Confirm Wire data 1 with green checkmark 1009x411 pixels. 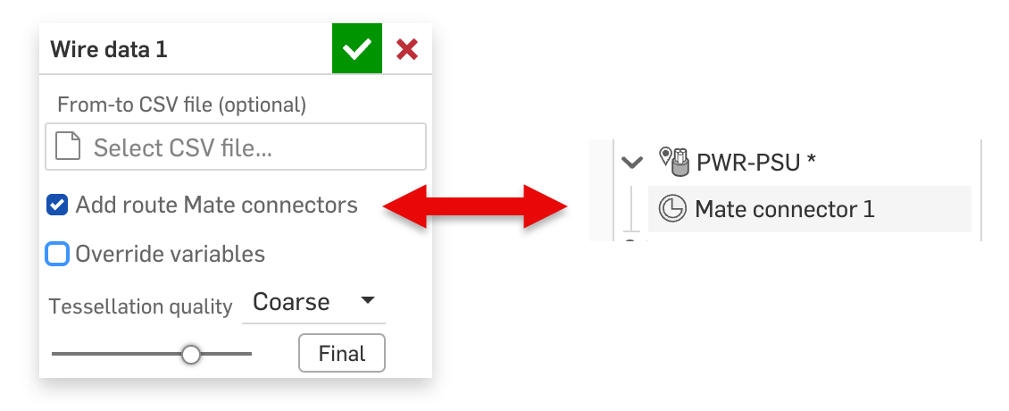point(357,48)
